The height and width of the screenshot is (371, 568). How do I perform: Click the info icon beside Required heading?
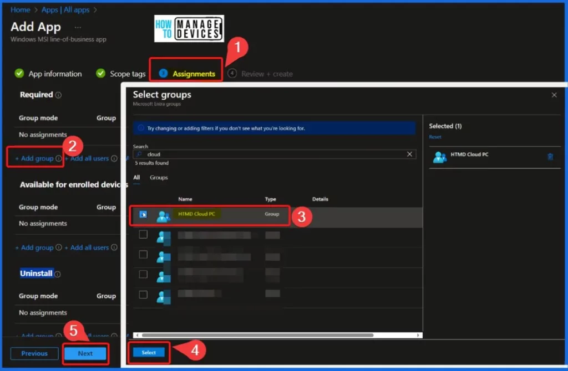(x=58, y=95)
